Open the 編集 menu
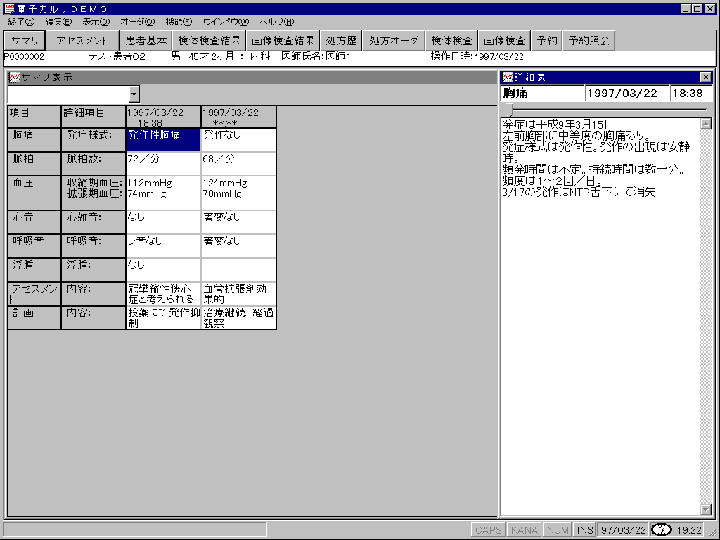The image size is (720, 540). pyautogui.click(x=58, y=22)
